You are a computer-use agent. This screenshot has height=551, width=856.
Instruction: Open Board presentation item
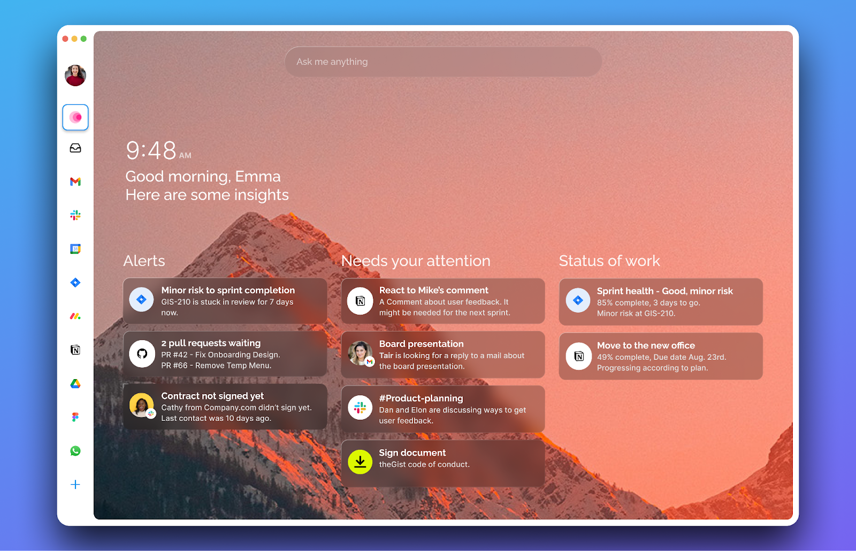tap(443, 354)
